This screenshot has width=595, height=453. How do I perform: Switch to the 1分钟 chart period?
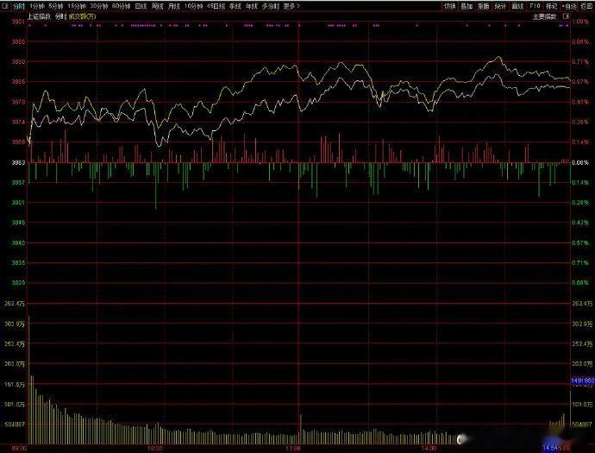[37, 6]
